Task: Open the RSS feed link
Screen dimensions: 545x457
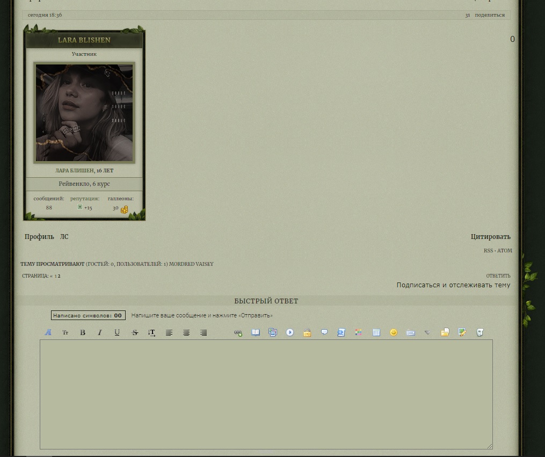Action: point(488,251)
